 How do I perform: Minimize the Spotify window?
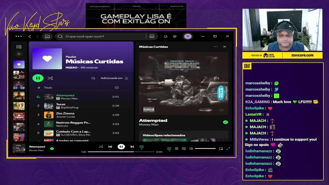click(x=203, y=36)
